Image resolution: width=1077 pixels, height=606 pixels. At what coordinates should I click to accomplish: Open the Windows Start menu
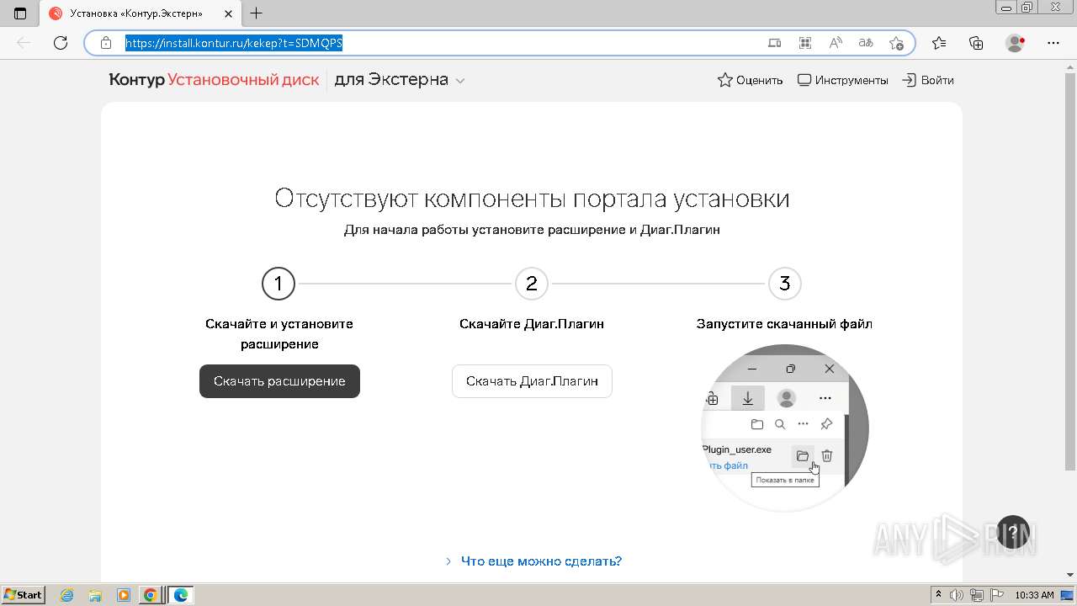pyautogui.click(x=24, y=594)
